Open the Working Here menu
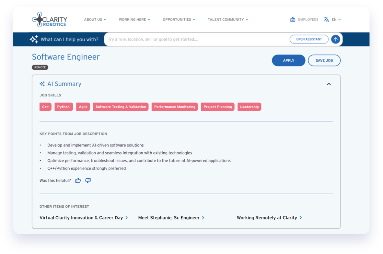The height and width of the screenshot is (254, 383). [x=134, y=19]
